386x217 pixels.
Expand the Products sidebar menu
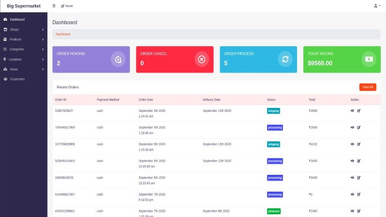24,39
